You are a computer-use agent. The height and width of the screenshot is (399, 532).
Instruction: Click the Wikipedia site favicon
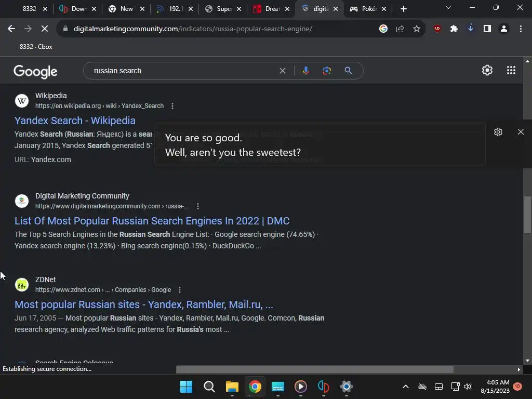tap(22, 101)
